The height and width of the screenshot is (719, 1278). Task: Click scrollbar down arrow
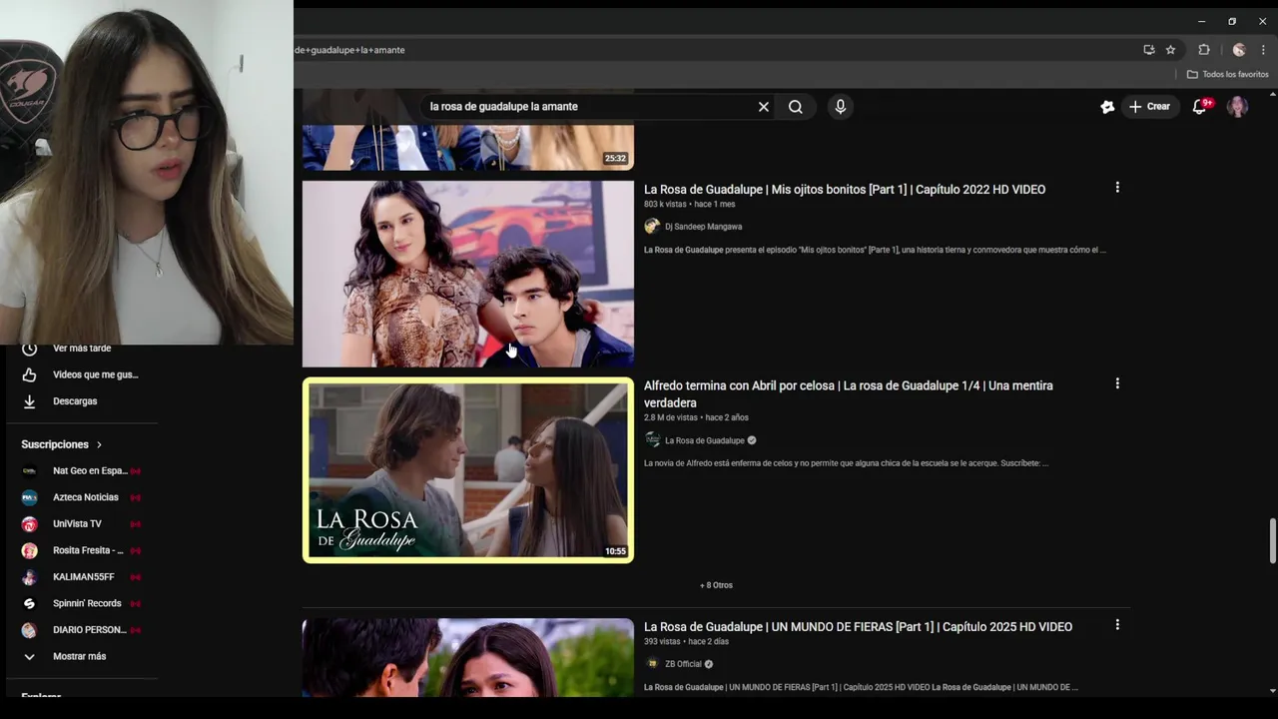[x=1272, y=690]
